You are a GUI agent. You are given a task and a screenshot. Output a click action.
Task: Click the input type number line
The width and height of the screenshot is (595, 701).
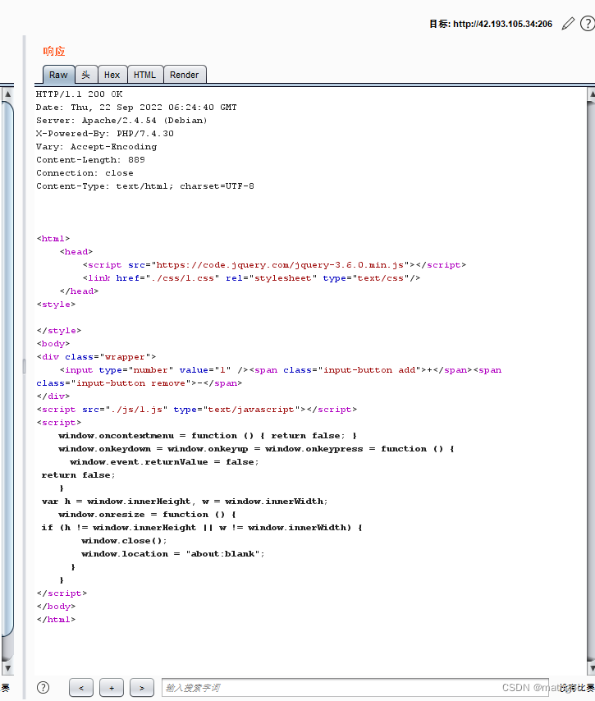click(281, 369)
